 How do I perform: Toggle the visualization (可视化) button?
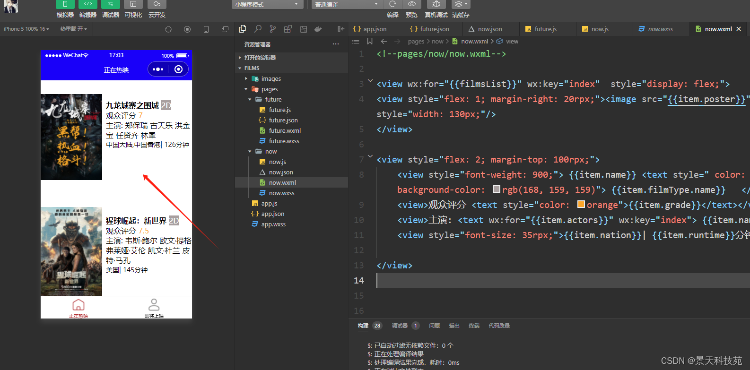point(133,4)
